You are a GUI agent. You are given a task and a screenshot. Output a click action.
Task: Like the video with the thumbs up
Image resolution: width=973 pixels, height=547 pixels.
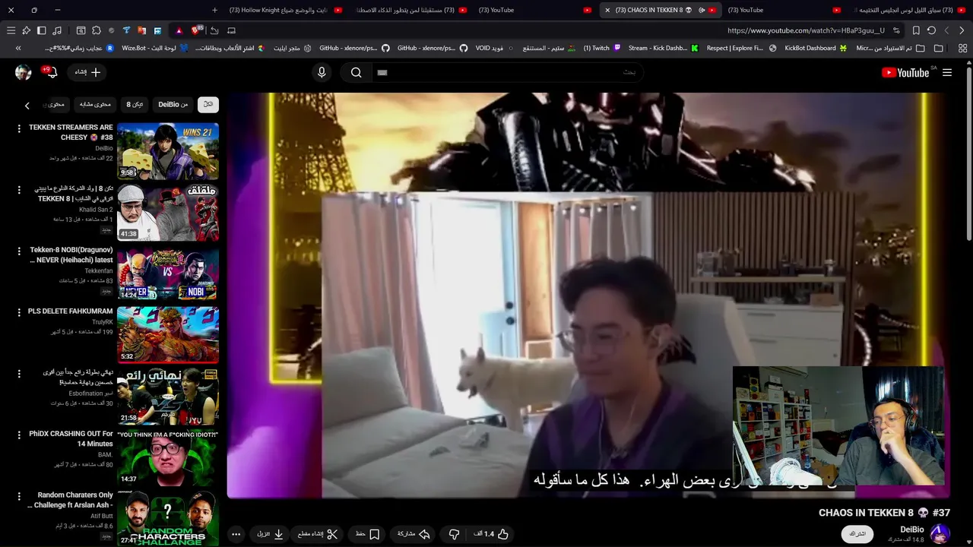click(x=491, y=534)
